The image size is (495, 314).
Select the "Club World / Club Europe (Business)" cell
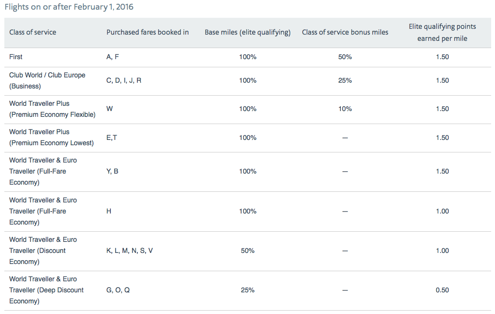click(47, 81)
